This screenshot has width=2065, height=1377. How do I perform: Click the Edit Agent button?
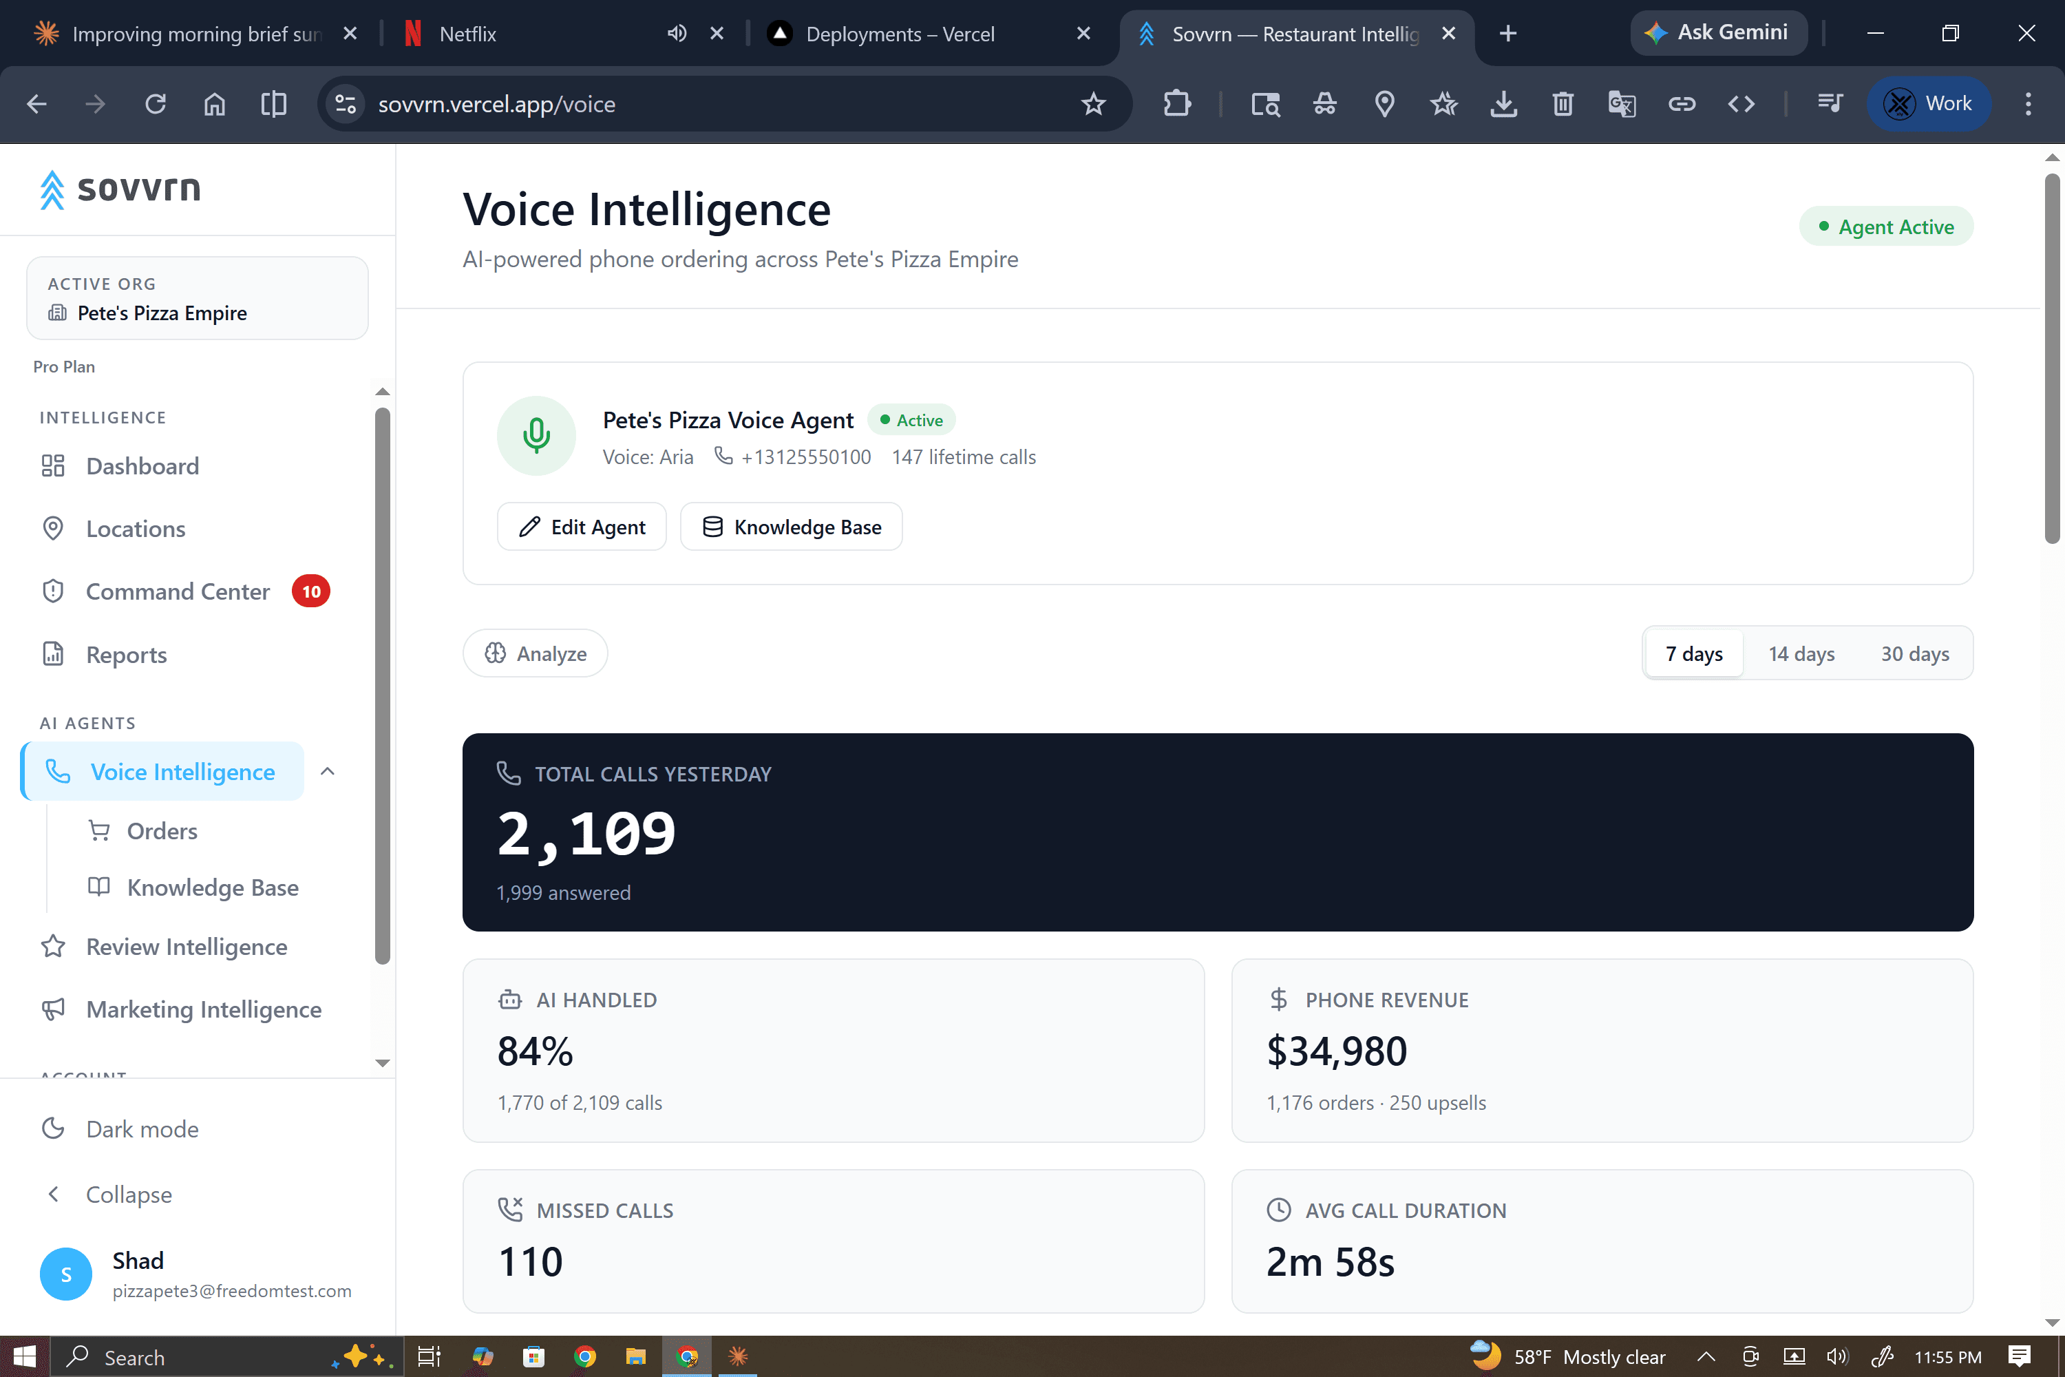[x=581, y=526]
